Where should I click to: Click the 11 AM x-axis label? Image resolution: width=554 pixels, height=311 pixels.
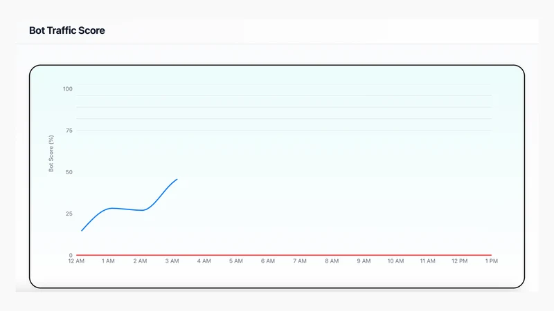point(427,261)
